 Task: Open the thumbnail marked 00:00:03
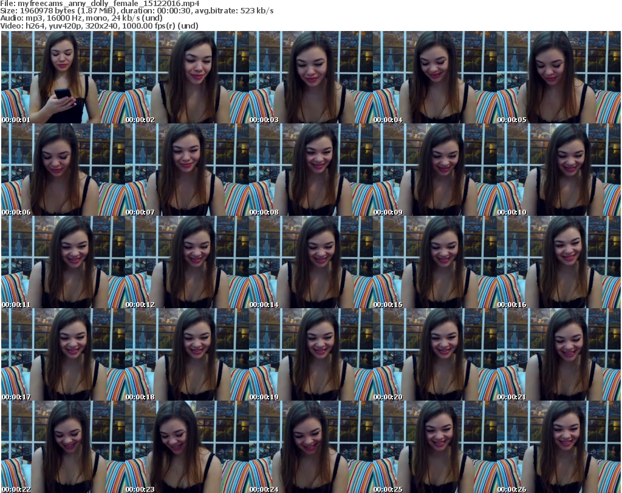coord(310,78)
